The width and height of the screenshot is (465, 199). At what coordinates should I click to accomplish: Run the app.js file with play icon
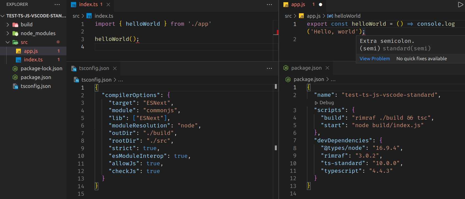[x=461, y=4]
